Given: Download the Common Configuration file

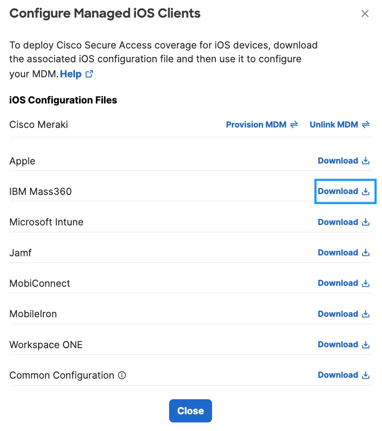Looking at the screenshot, I should 343,375.
